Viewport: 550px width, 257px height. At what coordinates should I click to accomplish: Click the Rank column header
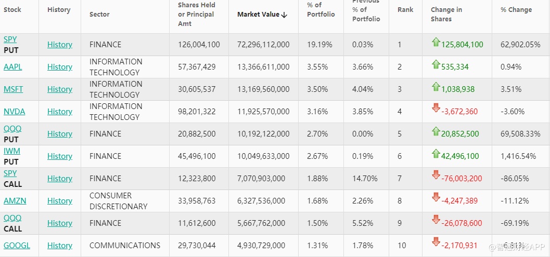click(405, 10)
